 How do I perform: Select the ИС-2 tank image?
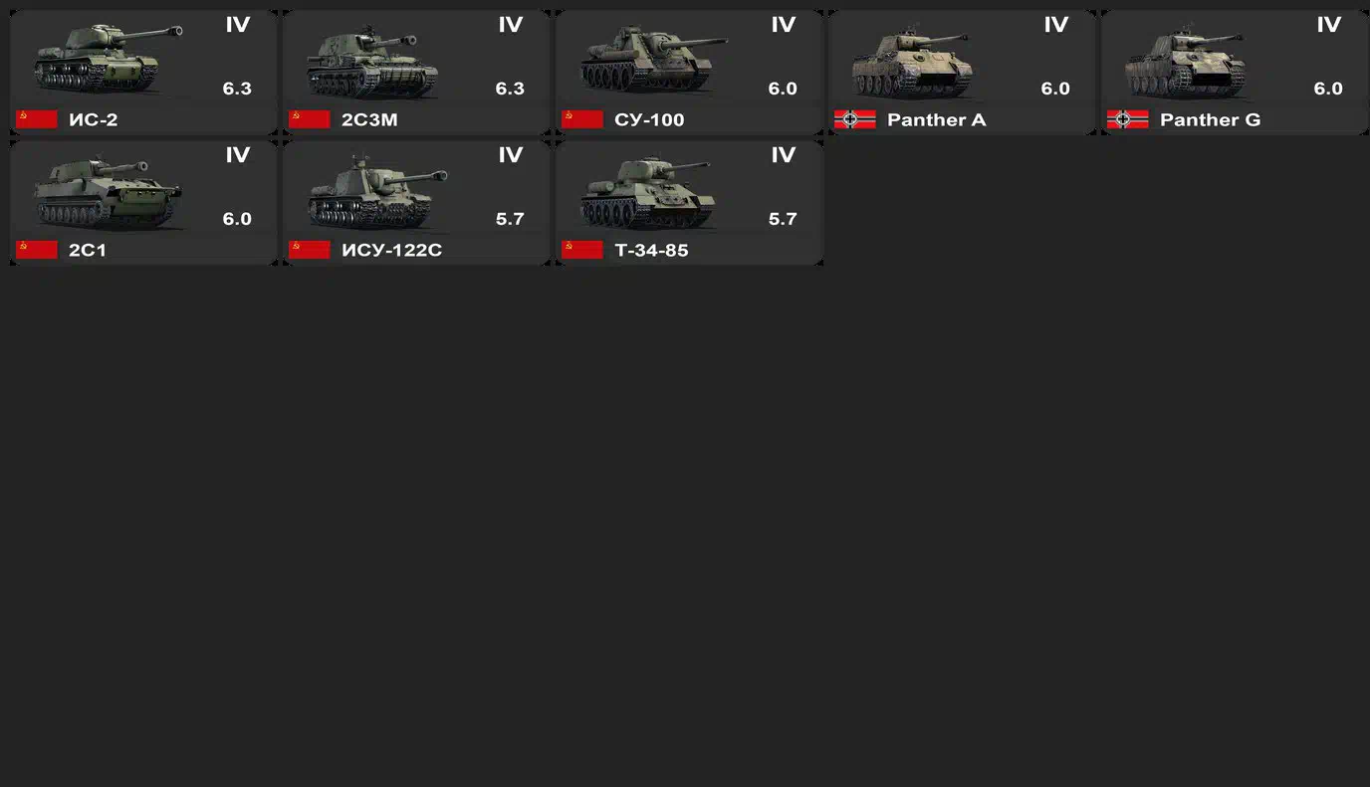[108, 58]
